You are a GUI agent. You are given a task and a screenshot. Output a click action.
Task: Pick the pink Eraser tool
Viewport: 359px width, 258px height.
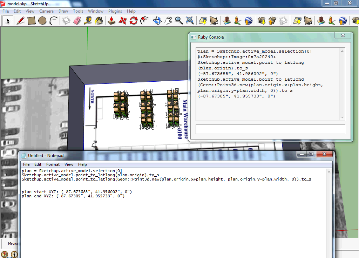77,21
